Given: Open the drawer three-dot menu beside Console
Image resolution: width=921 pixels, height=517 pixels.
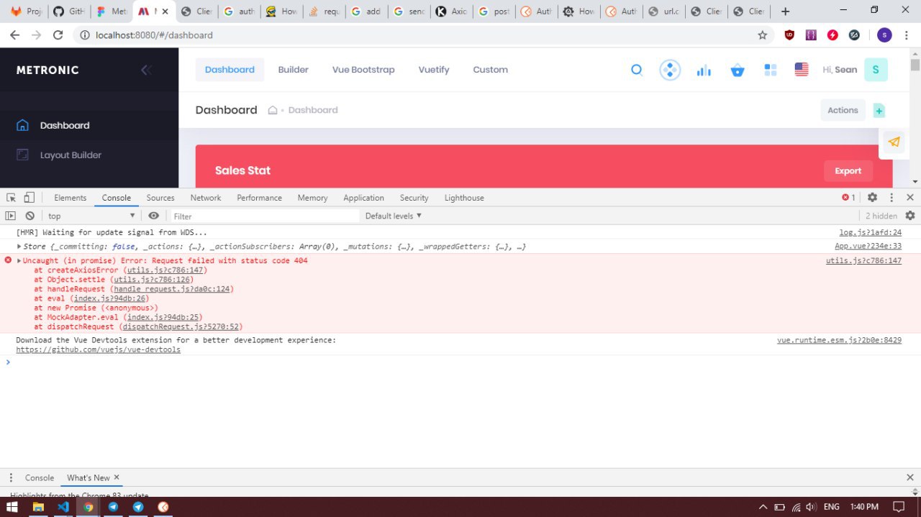Looking at the screenshot, I should pyautogui.click(x=11, y=477).
